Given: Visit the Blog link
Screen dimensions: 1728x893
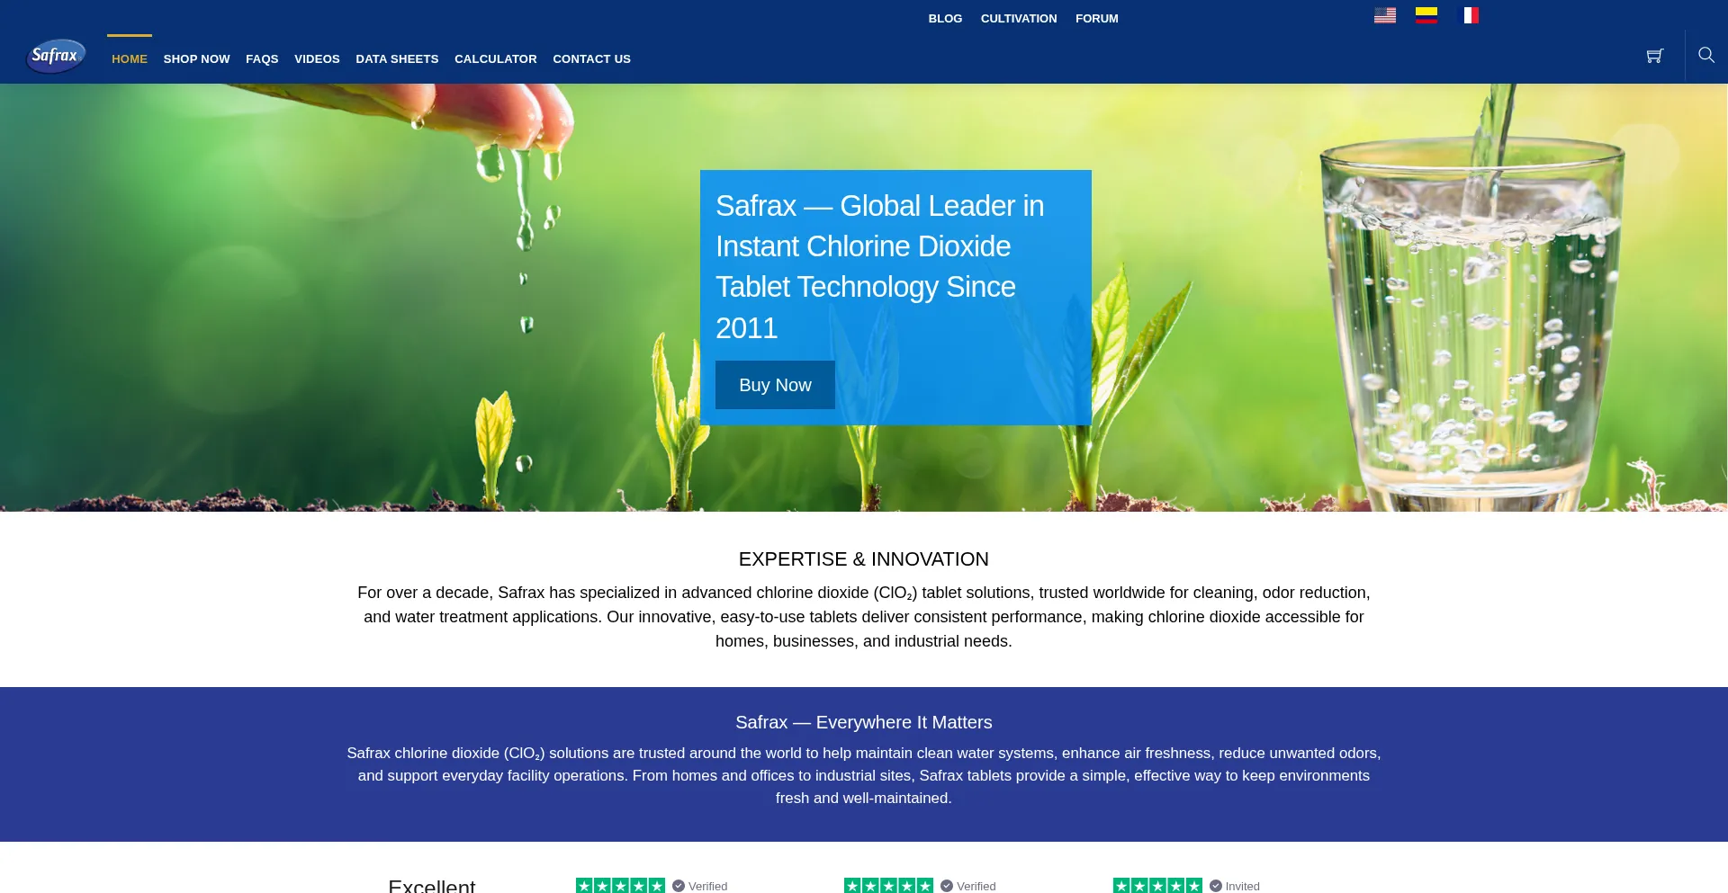Looking at the screenshot, I should 945,19.
